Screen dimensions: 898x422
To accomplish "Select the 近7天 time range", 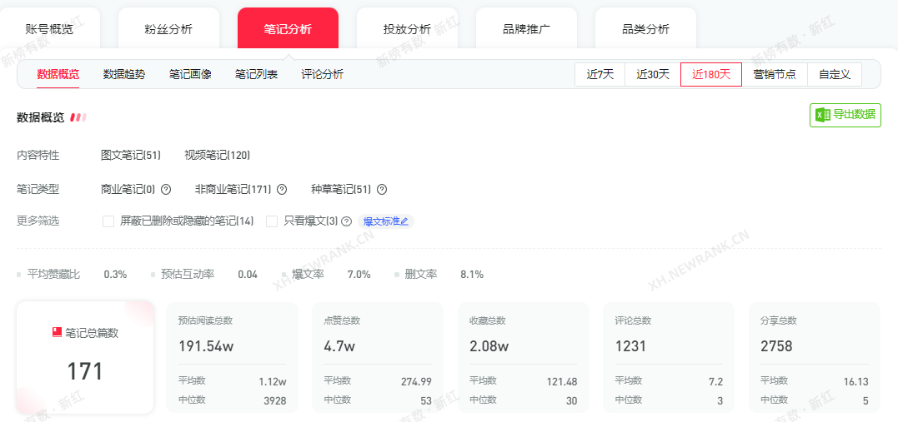I will (600, 74).
